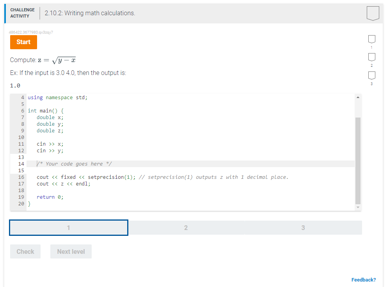Switch to level 3 progress segment
Screen dimensions: 389x287
[303, 228]
